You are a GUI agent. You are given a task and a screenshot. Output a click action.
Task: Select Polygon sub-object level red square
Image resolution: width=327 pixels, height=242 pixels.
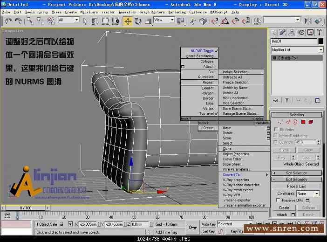click(303, 122)
